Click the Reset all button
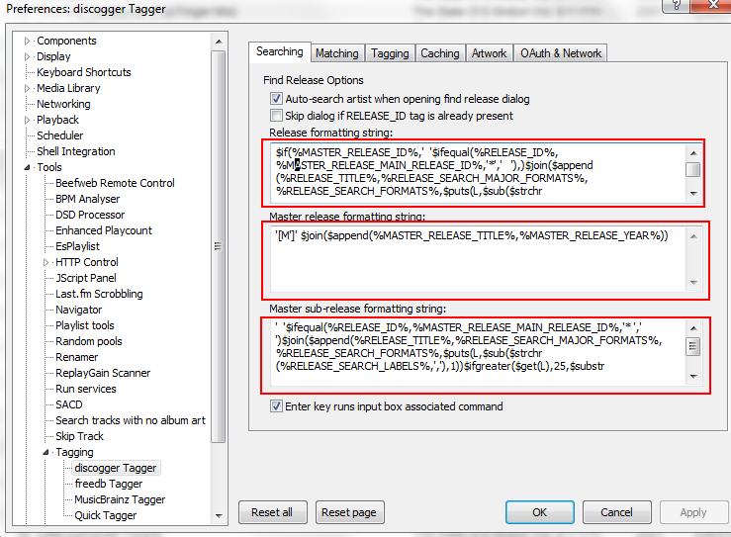This screenshot has width=731, height=537. tap(273, 512)
